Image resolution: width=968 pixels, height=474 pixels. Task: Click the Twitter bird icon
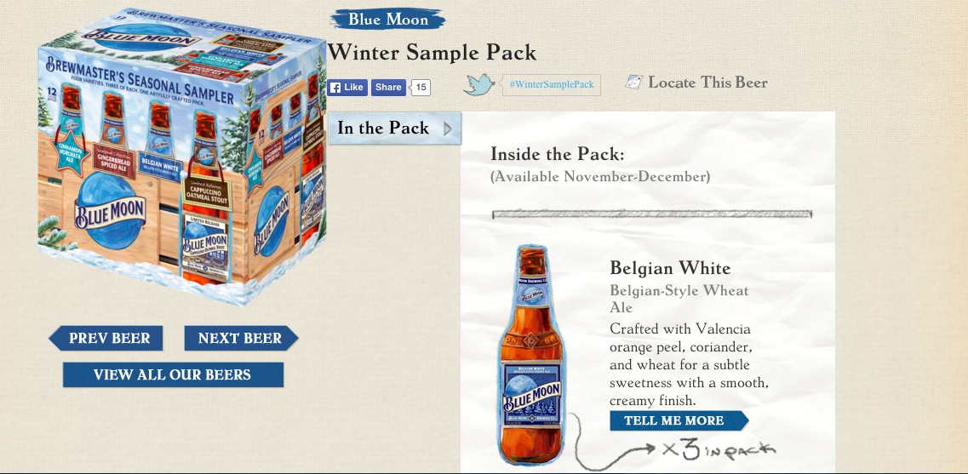478,84
